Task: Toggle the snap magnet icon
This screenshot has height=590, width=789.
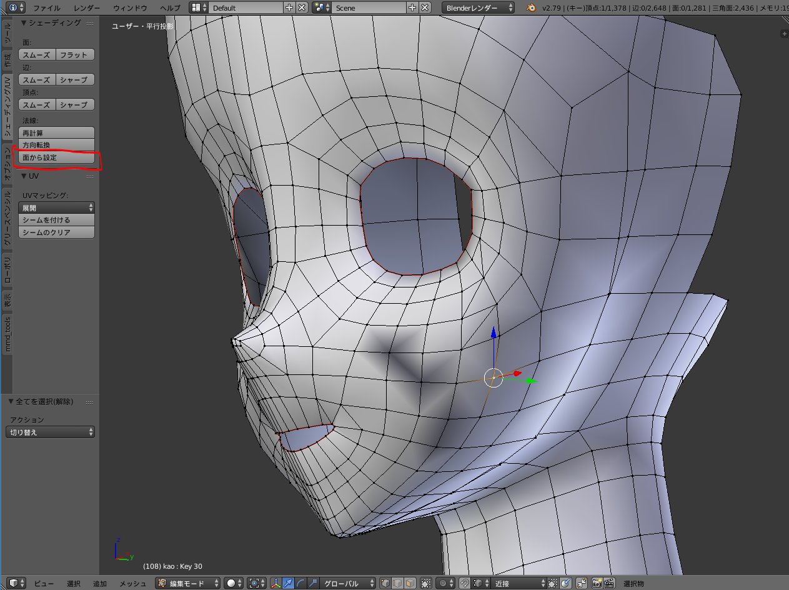Action: click(x=464, y=583)
